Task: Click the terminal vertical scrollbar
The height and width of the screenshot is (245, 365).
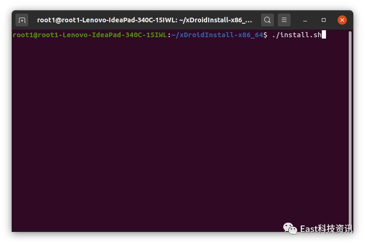Action: (350, 131)
